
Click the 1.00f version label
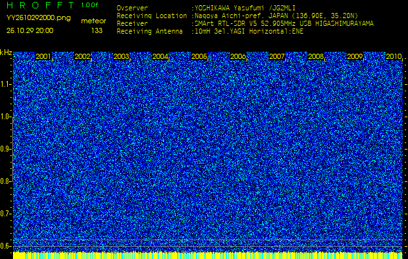[90, 5]
